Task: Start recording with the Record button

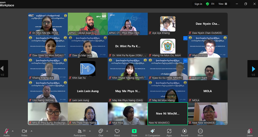Action: pyautogui.click(x=184, y=132)
